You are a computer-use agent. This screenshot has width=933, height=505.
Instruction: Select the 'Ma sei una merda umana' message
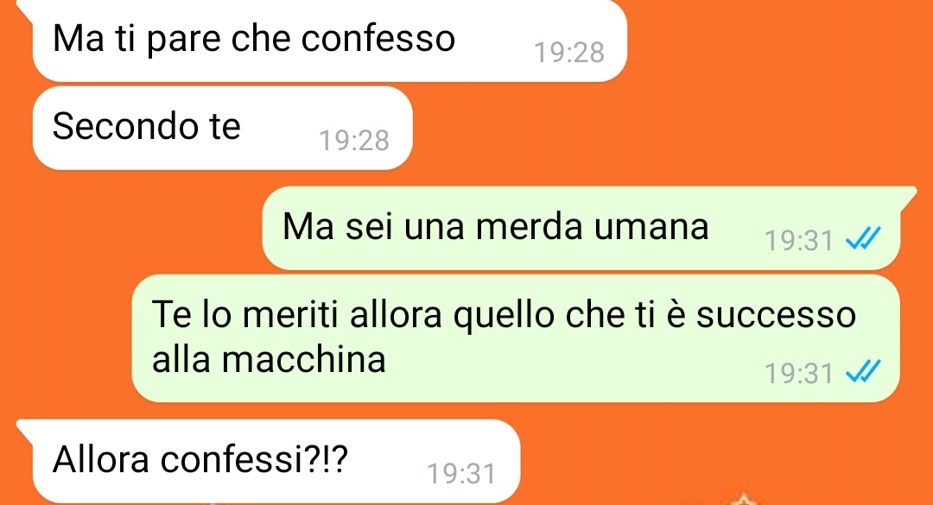[581, 228]
